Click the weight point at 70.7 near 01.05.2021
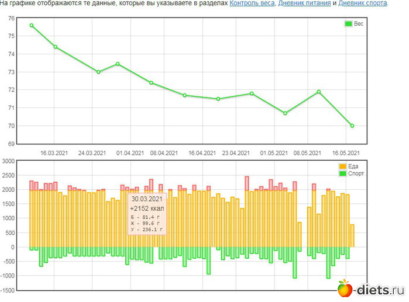 pos(286,113)
